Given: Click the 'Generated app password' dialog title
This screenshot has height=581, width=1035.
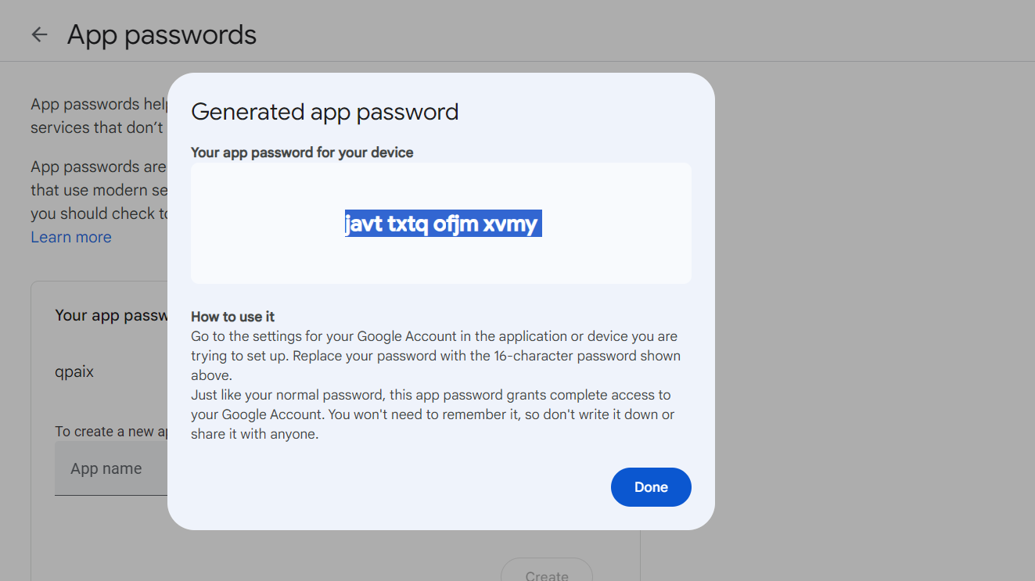Looking at the screenshot, I should point(325,112).
